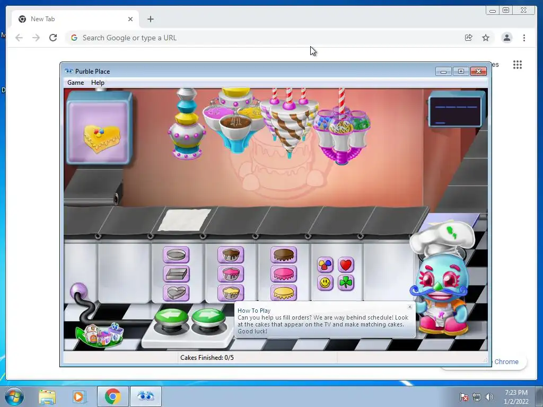
Task: Select the New Tab tab
Action: pos(75,19)
